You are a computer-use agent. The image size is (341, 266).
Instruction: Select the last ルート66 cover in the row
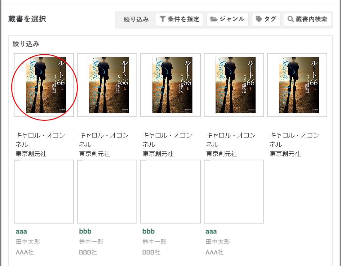[x=297, y=85]
